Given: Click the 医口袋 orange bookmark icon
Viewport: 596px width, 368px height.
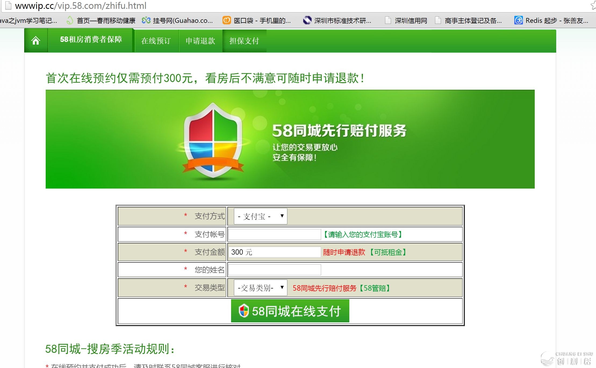Looking at the screenshot, I should click(x=227, y=20).
